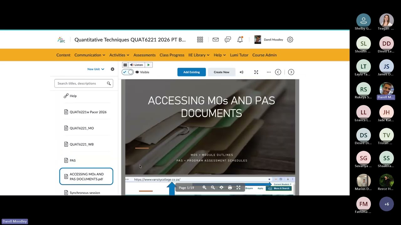Focus the Search titles, descriptions field
401x225 pixels.
(x=84, y=83)
